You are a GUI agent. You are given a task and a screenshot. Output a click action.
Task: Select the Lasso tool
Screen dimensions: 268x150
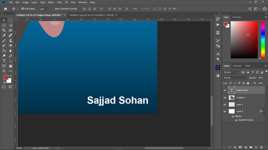pyautogui.click(x=4, y=25)
